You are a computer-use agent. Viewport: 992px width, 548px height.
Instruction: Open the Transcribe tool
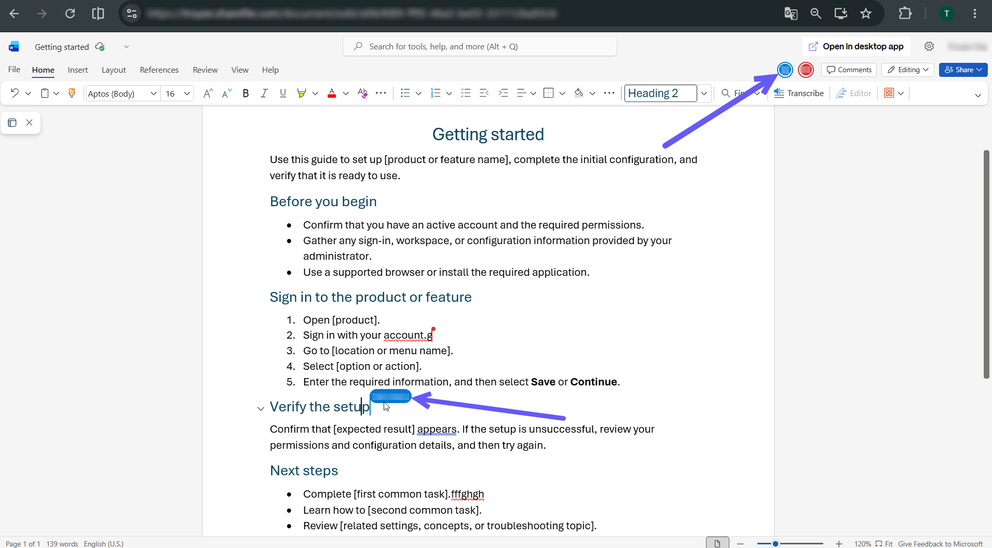(x=798, y=93)
